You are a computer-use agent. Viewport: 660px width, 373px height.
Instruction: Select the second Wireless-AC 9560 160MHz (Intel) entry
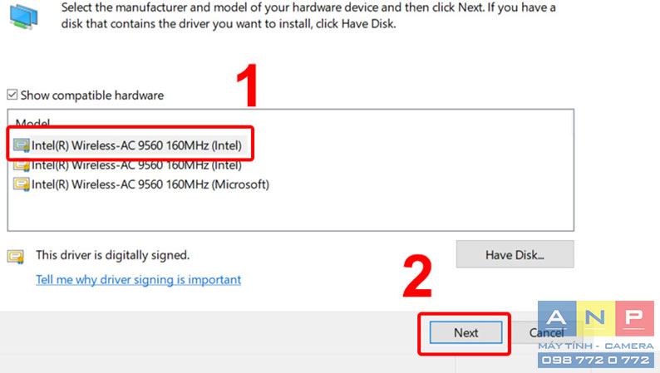tap(136, 165)
